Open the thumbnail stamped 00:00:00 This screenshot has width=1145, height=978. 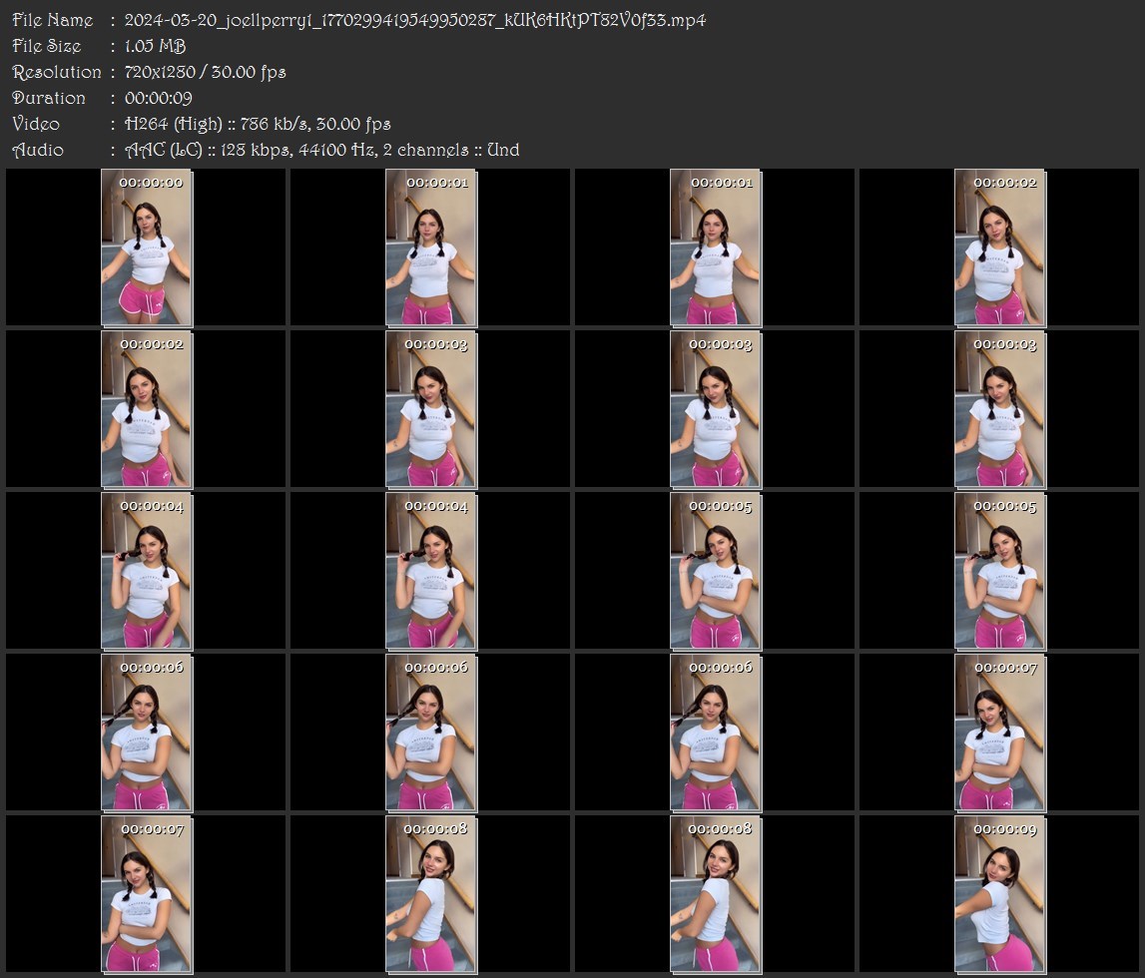coord(147,247)
